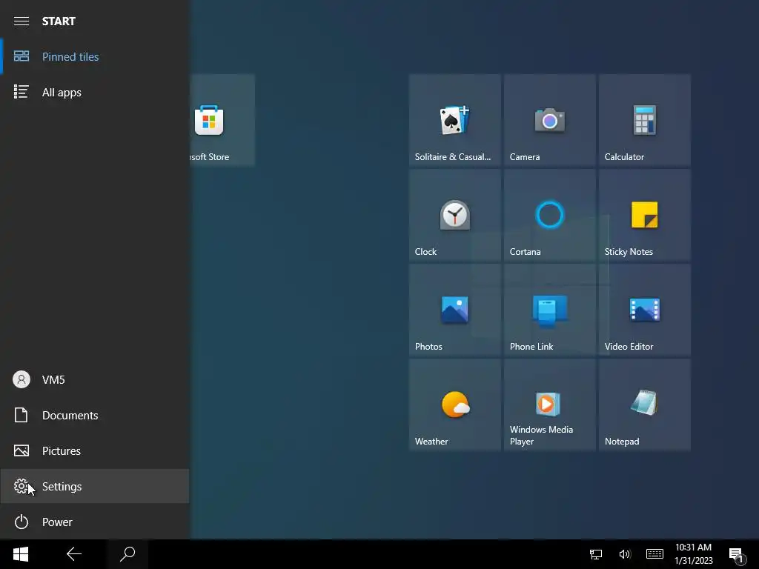759x569 pixels.
Task: Click the taskbar back arrow
Action: [74, 554]
